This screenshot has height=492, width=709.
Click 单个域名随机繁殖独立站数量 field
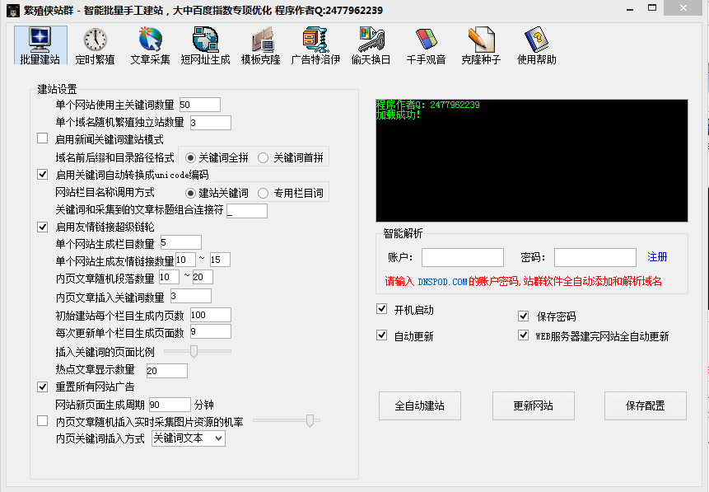click(211, 123)
